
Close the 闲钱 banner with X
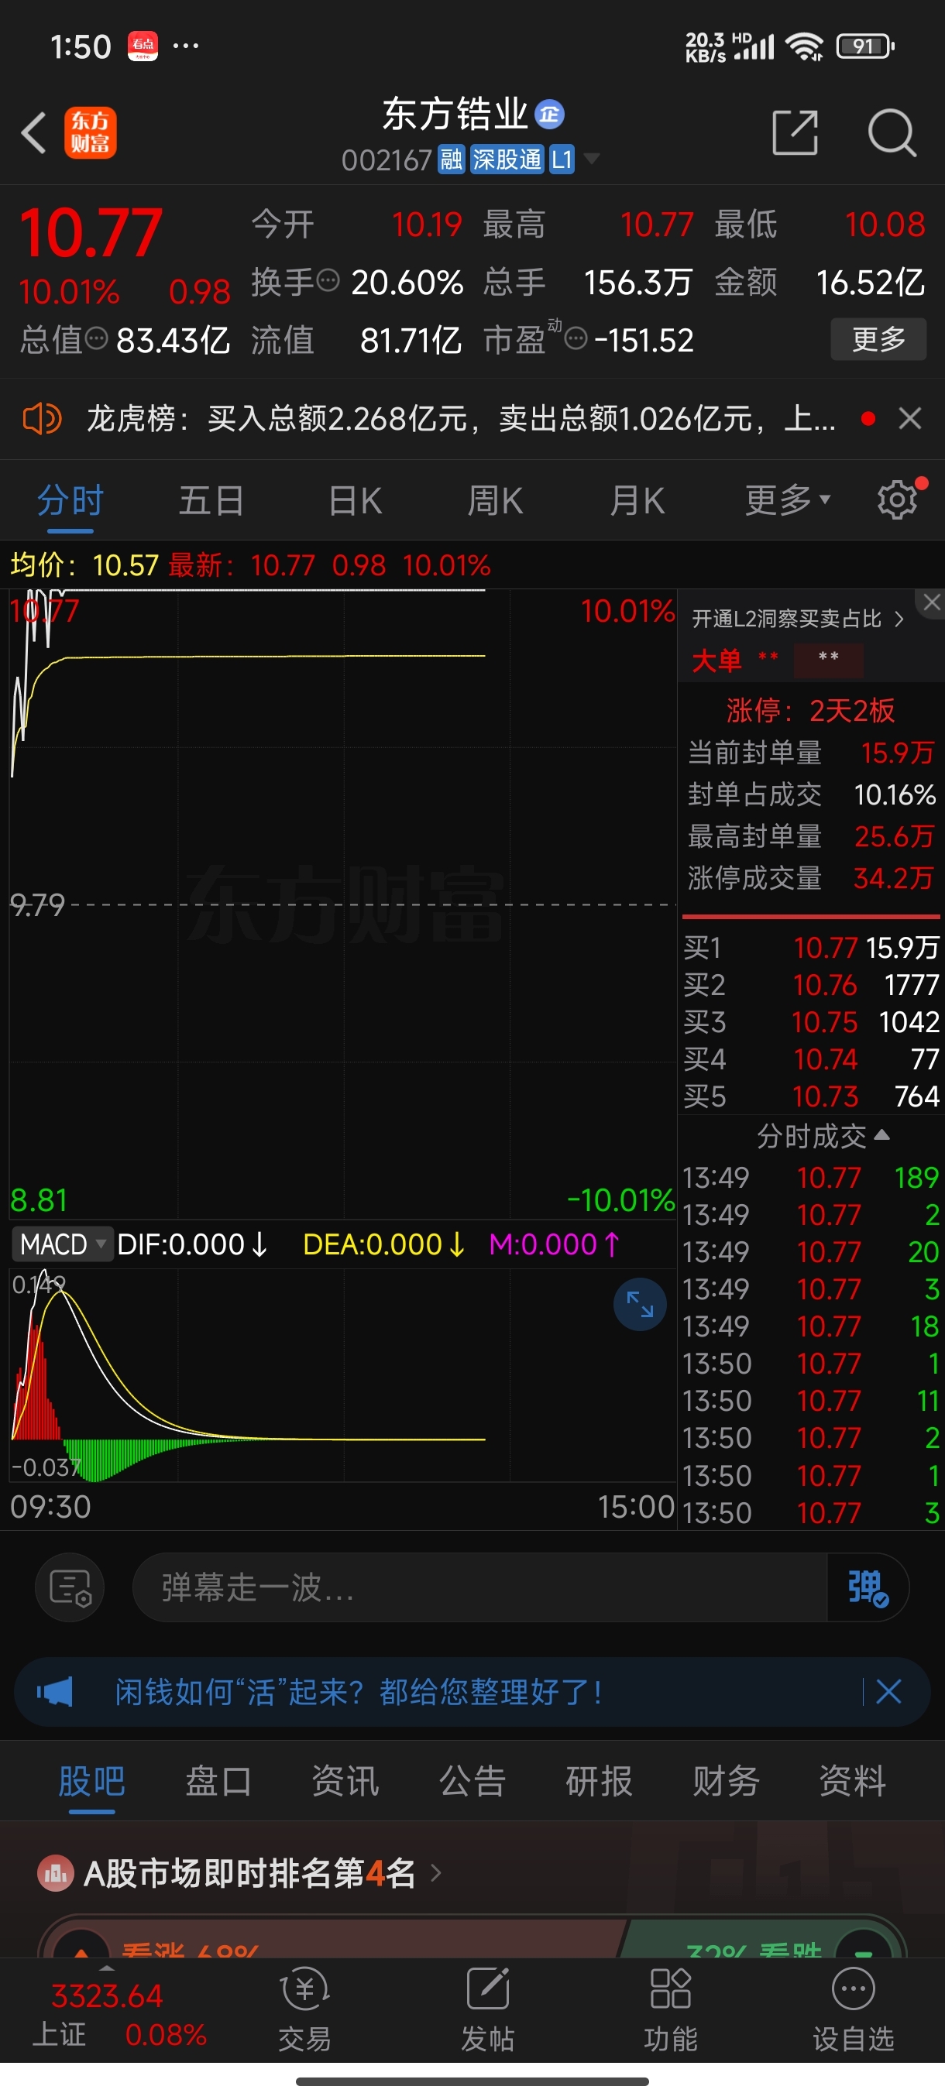point(888,1693)
